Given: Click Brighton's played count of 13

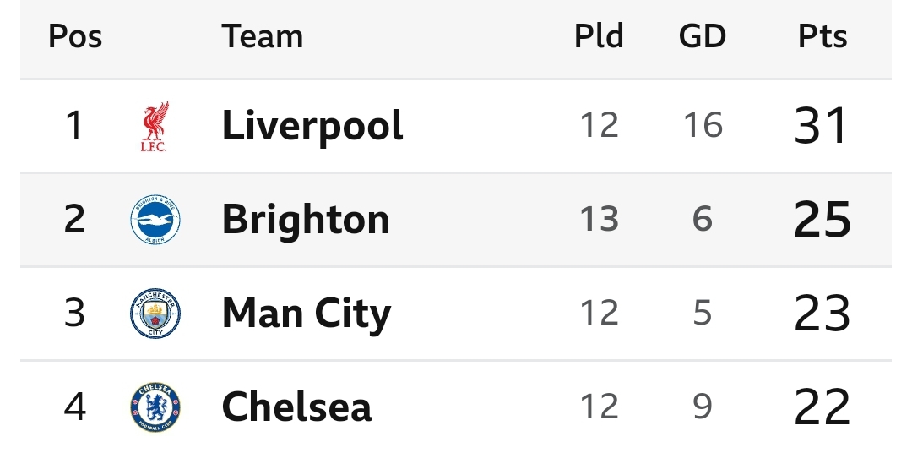Looking at the screenshot, I should 599,220.
